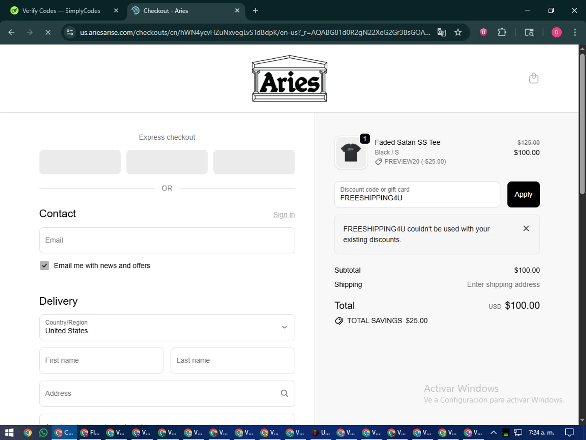Switch to the taskbar window labeled U...
This screenshot has height=440, width=586.
coord(321,433)
